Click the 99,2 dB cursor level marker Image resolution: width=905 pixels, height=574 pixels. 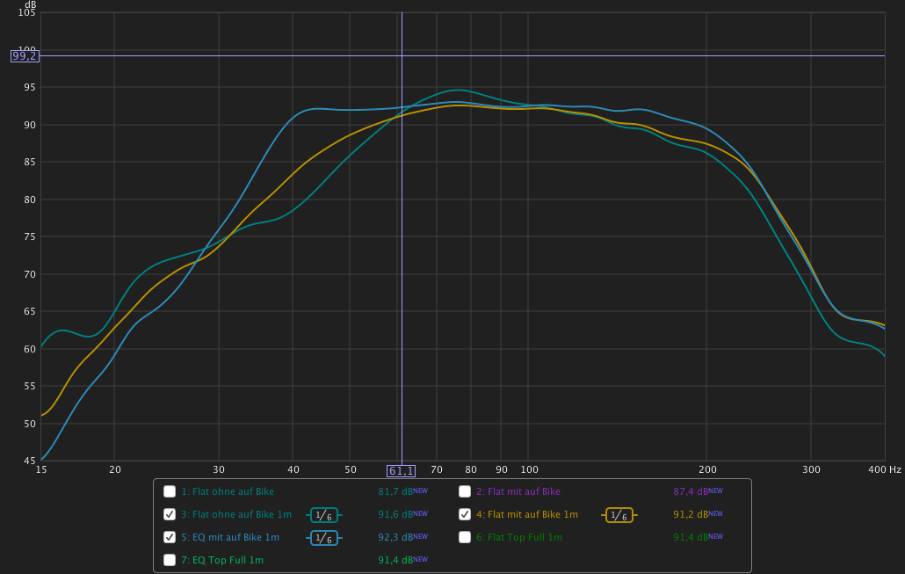[25, 56]
